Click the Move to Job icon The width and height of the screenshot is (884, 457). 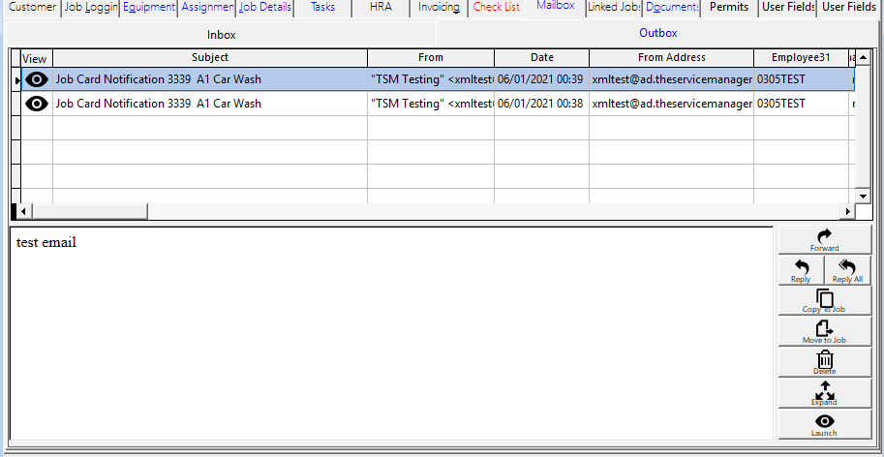point(824,331)
